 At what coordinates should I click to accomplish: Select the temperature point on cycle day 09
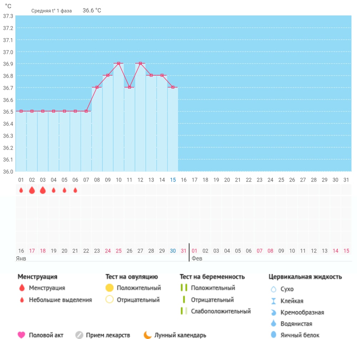108,75
